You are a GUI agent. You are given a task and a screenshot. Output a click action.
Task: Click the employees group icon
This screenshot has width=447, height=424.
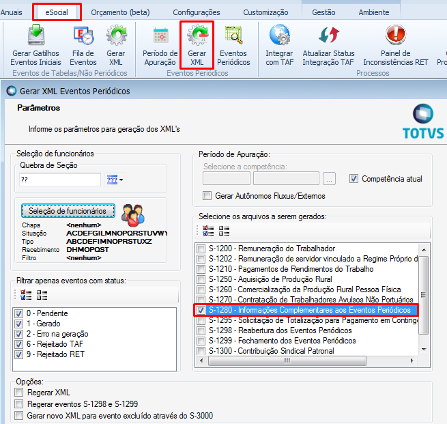pyautogui.click(x=133, y=214)
